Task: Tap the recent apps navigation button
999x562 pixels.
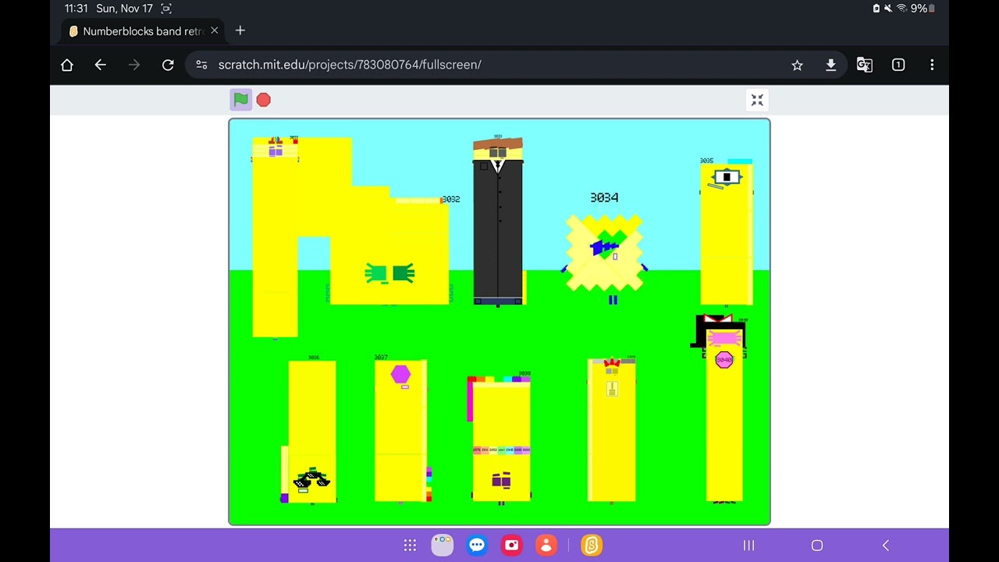Action: [x=748, y=546]
